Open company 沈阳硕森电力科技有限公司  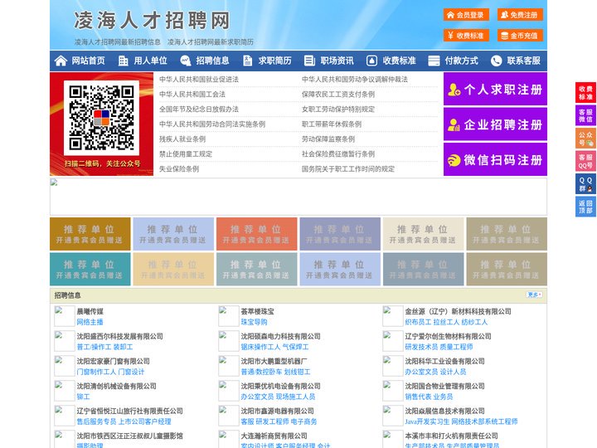click(x=280, y=336)
